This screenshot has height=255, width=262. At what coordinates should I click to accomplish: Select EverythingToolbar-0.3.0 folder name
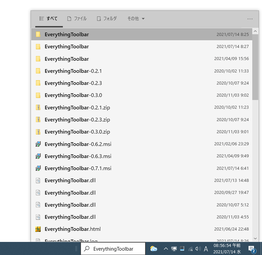(73, 95)
